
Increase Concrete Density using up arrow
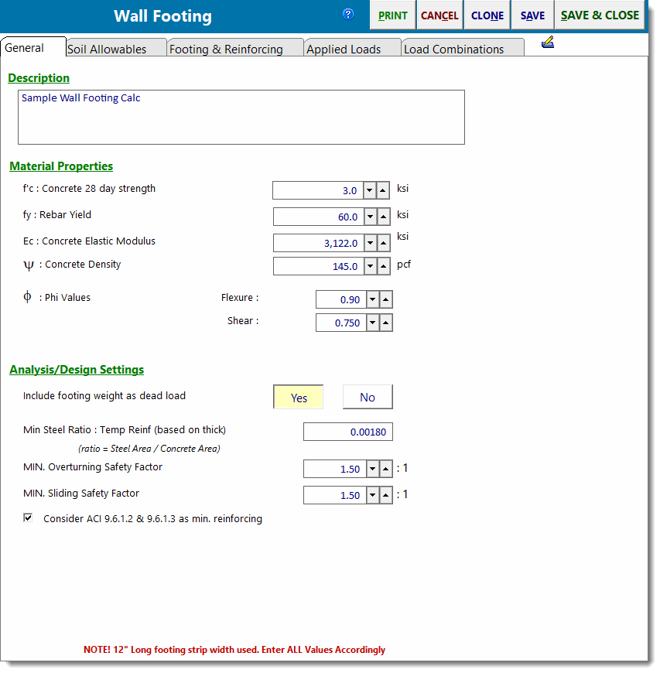pyautogui.click(x=384, y=266)
